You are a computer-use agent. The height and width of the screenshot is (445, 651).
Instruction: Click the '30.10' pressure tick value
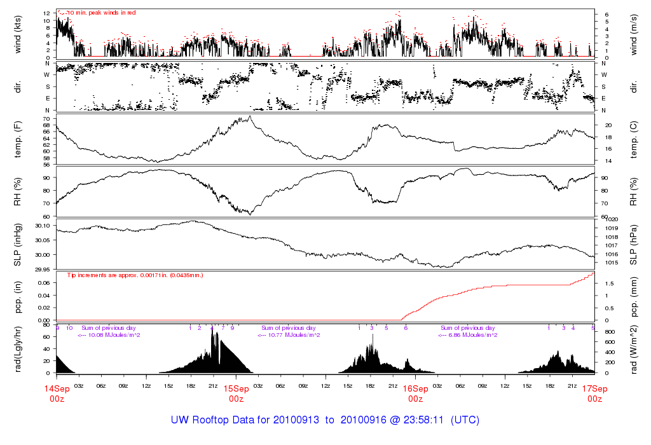click(43, 226)
